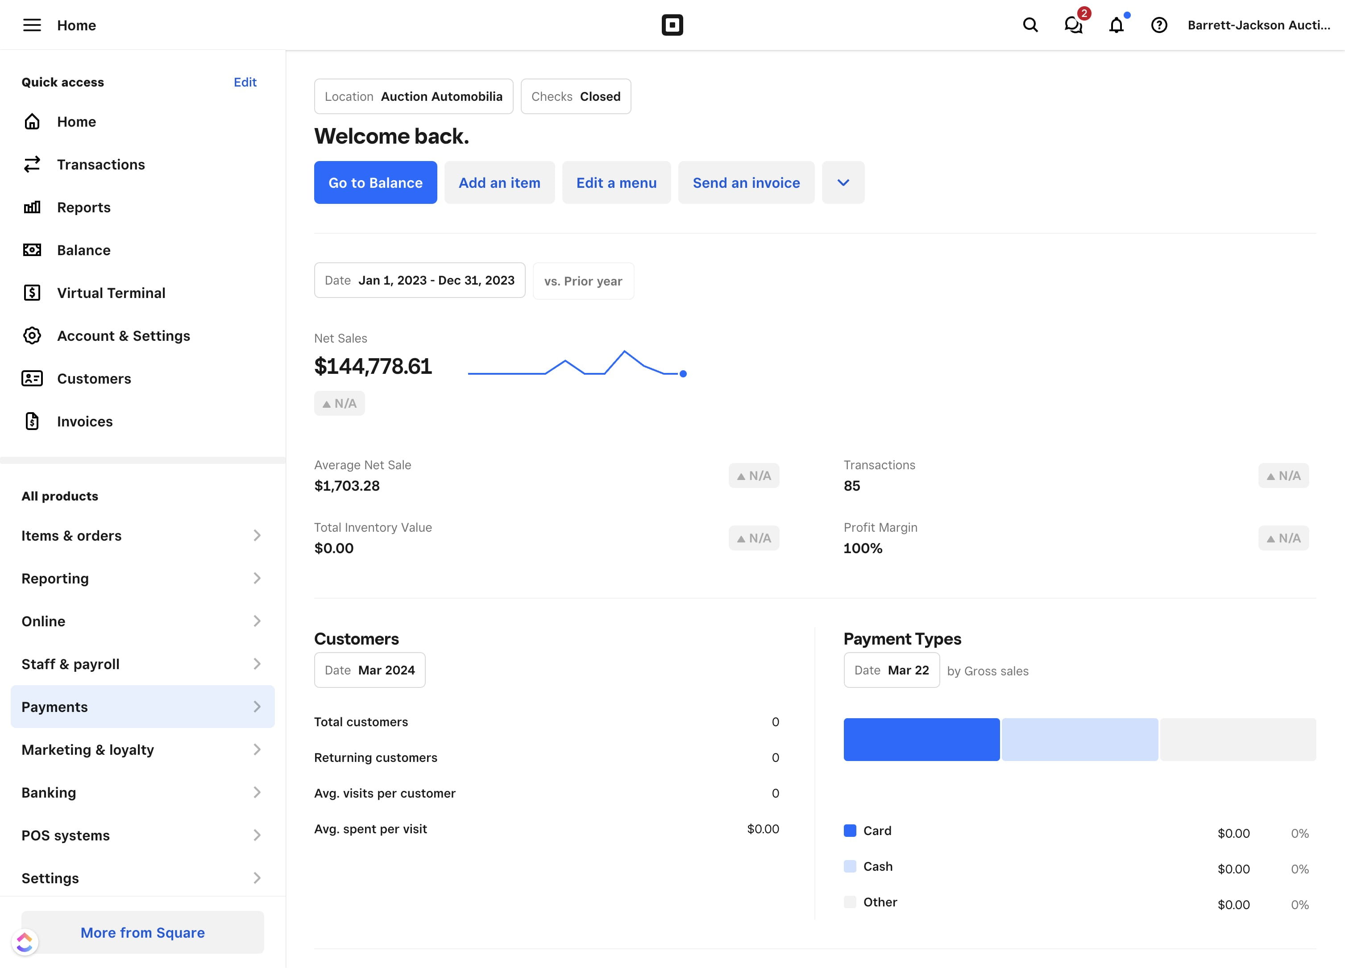Viewport: 1345px width, 968px height.
Task: Open the notifications bell
Action: tap(1116, 26)
